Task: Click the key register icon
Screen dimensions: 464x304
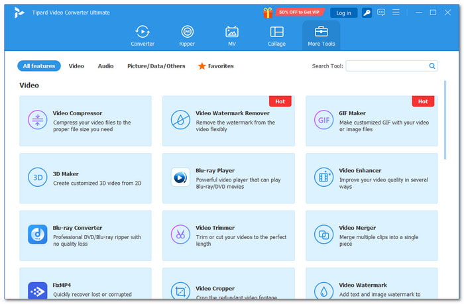Action: [367, 13]
